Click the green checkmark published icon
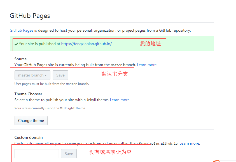Viewport: 236px width, 162px height. point(16,44)
